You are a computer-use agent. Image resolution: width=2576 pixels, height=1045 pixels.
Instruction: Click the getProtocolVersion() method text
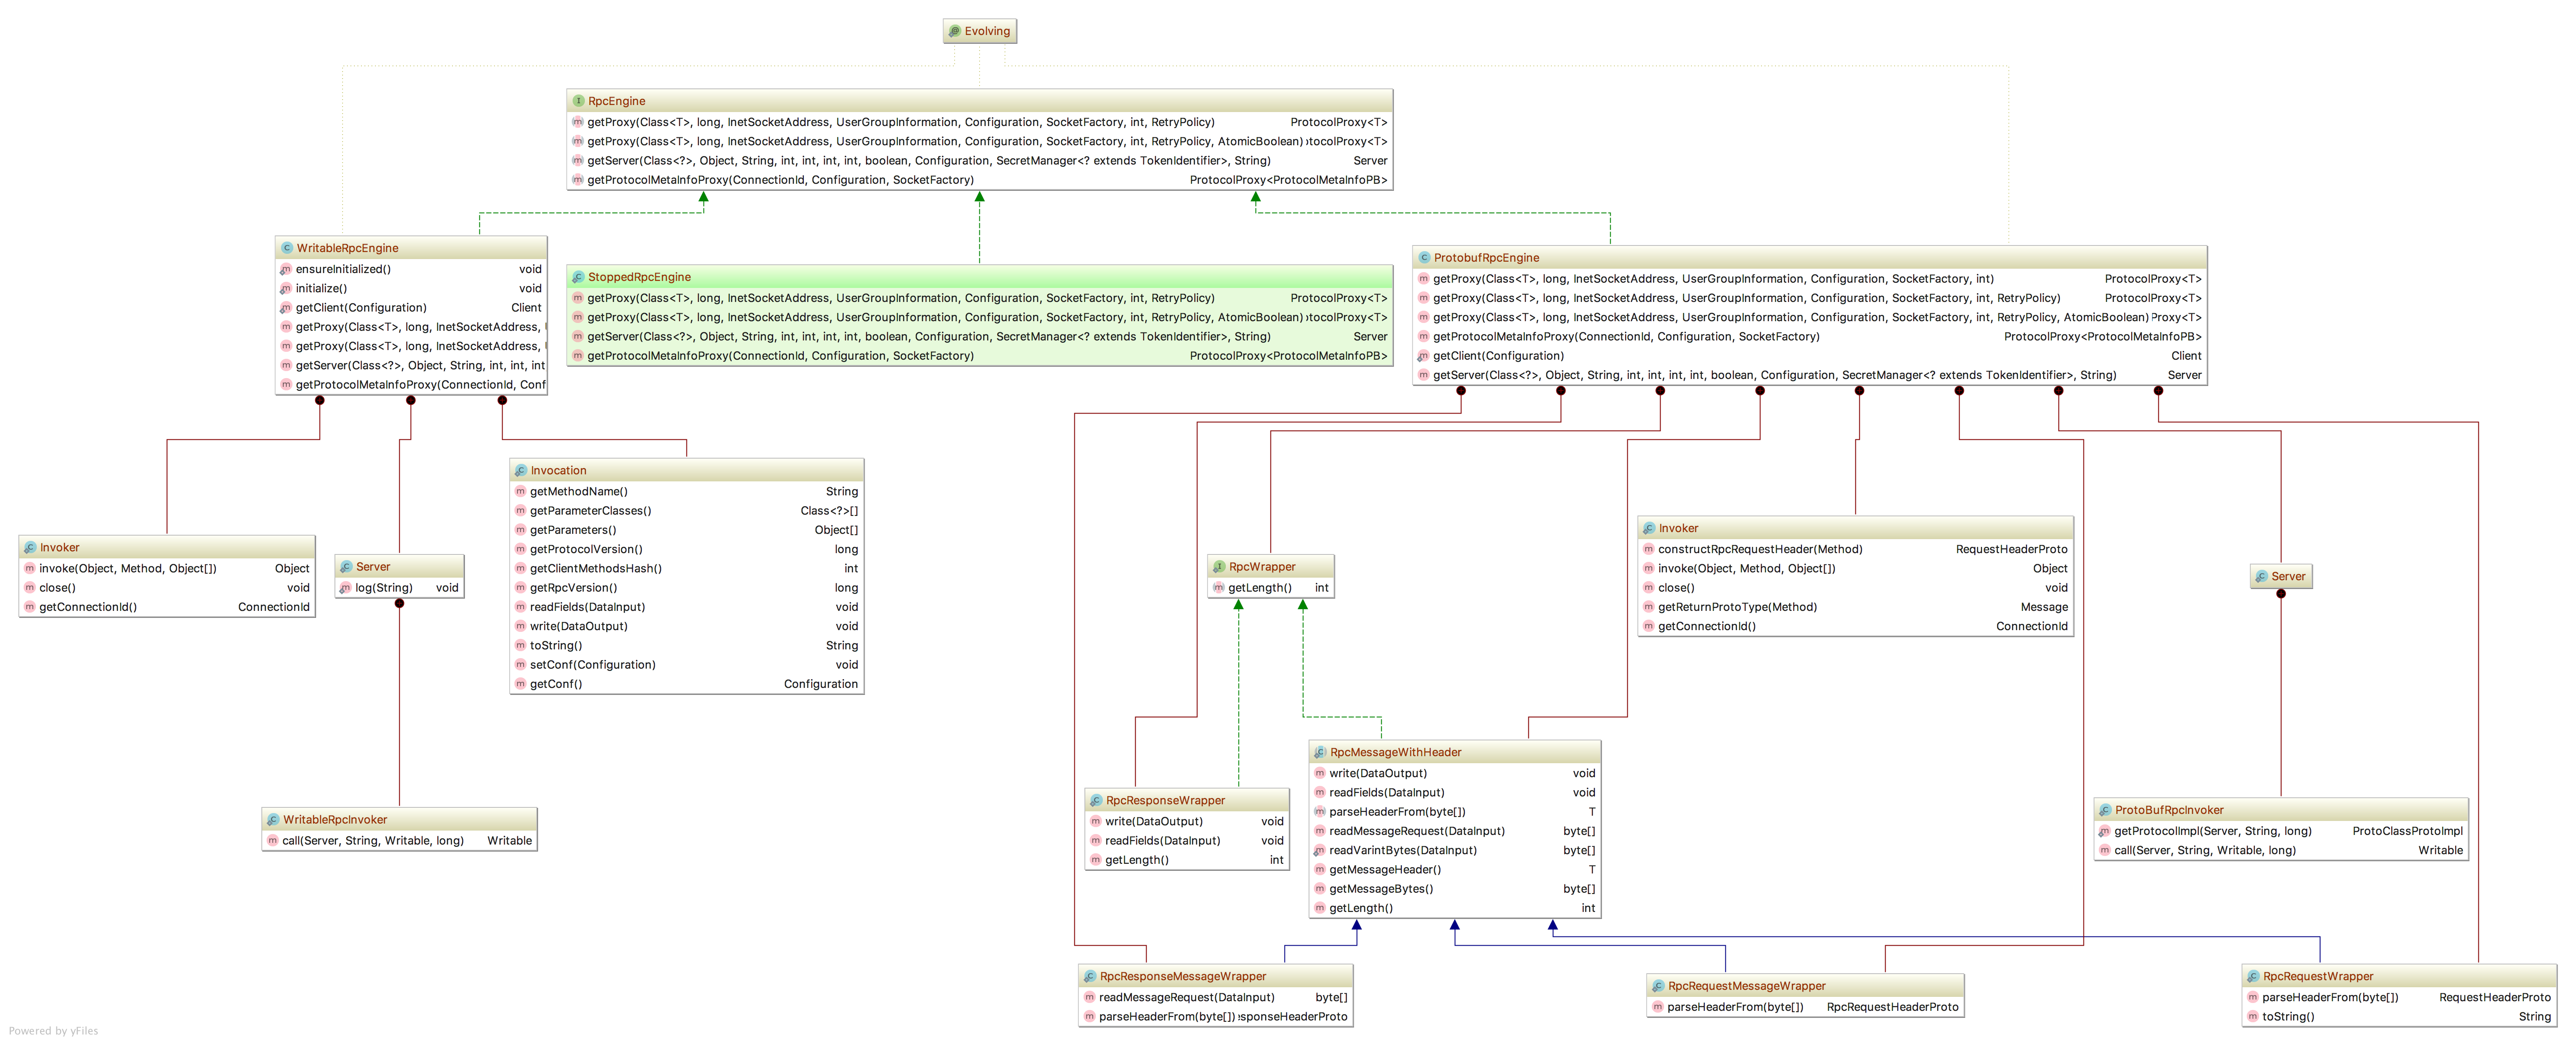[x=586, y=549]
